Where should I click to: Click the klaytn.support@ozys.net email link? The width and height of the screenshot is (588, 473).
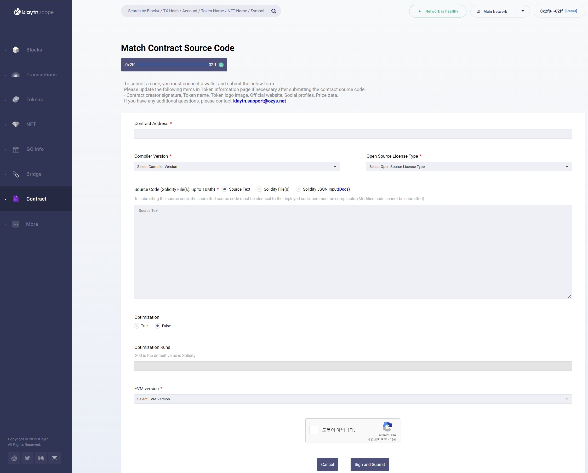tap(259, 101)
